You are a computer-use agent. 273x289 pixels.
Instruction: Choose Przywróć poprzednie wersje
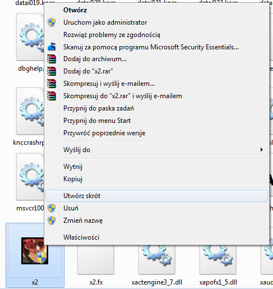(x=156, y=133)
